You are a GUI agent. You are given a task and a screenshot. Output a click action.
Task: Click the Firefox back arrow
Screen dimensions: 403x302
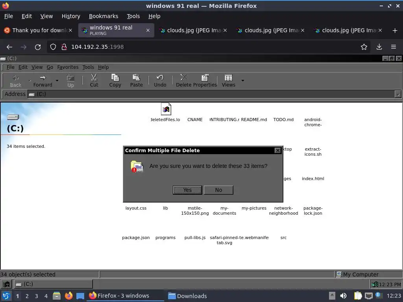click(x=9, y=47)
